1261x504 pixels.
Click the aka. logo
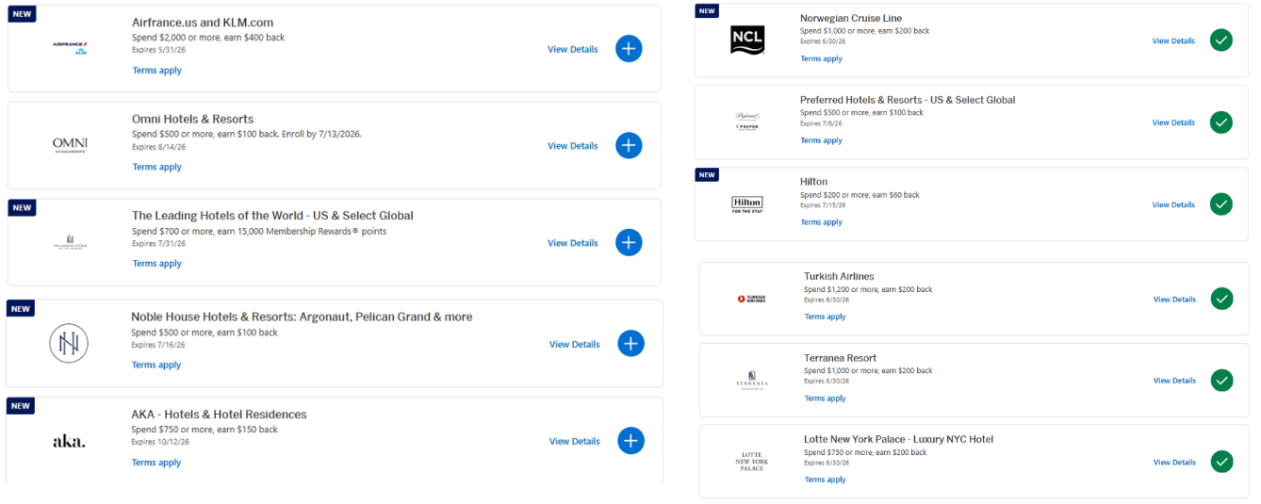[69, 441]
